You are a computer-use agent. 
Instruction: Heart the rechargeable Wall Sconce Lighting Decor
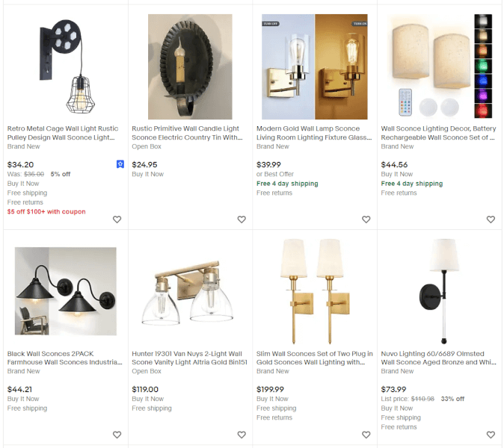pos(491,220)
